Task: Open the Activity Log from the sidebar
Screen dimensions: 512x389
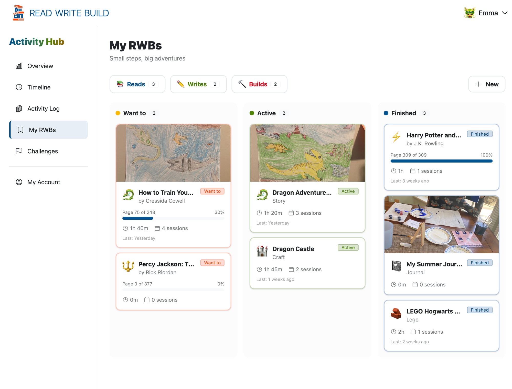Action: pyautogui.click(x=43, y=108)
